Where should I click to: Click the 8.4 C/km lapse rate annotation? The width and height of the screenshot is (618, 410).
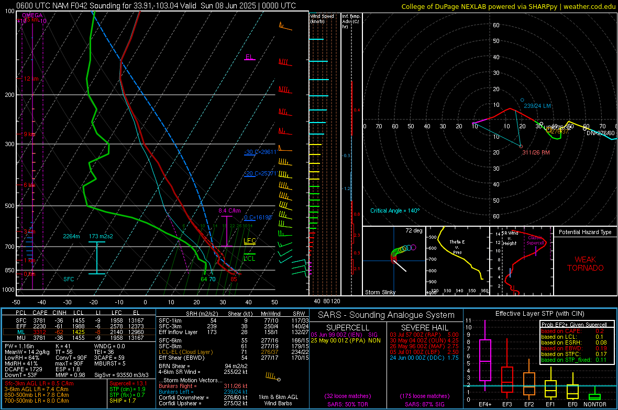click(229, 210)
